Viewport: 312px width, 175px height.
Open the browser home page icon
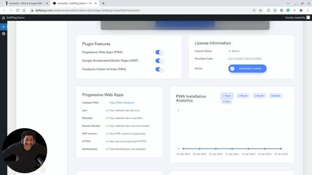(x=24, y=10)
